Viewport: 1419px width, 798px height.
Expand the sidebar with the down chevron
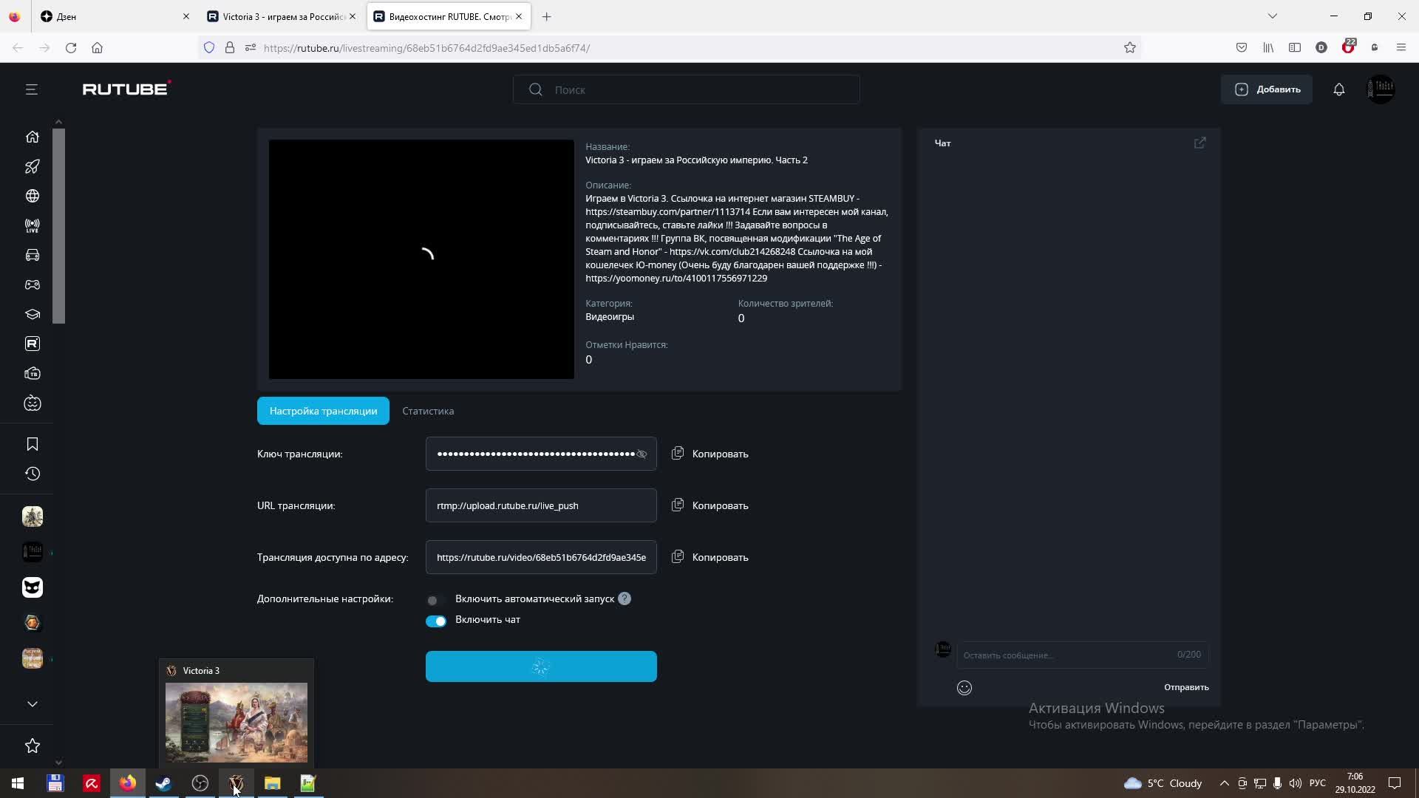(32, 703)
